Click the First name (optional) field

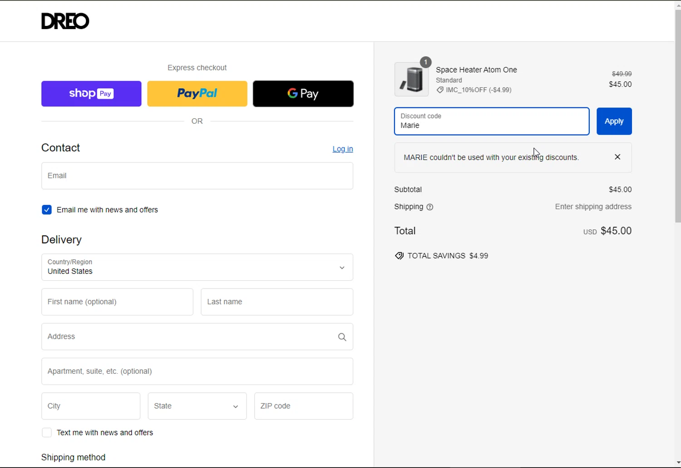pyautogui.click(x=117, y=302)
